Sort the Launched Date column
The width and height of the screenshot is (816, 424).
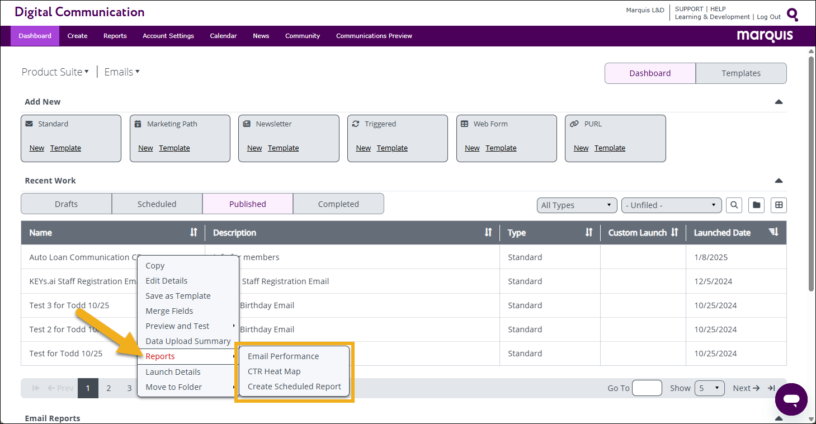[x=773, y=233]
